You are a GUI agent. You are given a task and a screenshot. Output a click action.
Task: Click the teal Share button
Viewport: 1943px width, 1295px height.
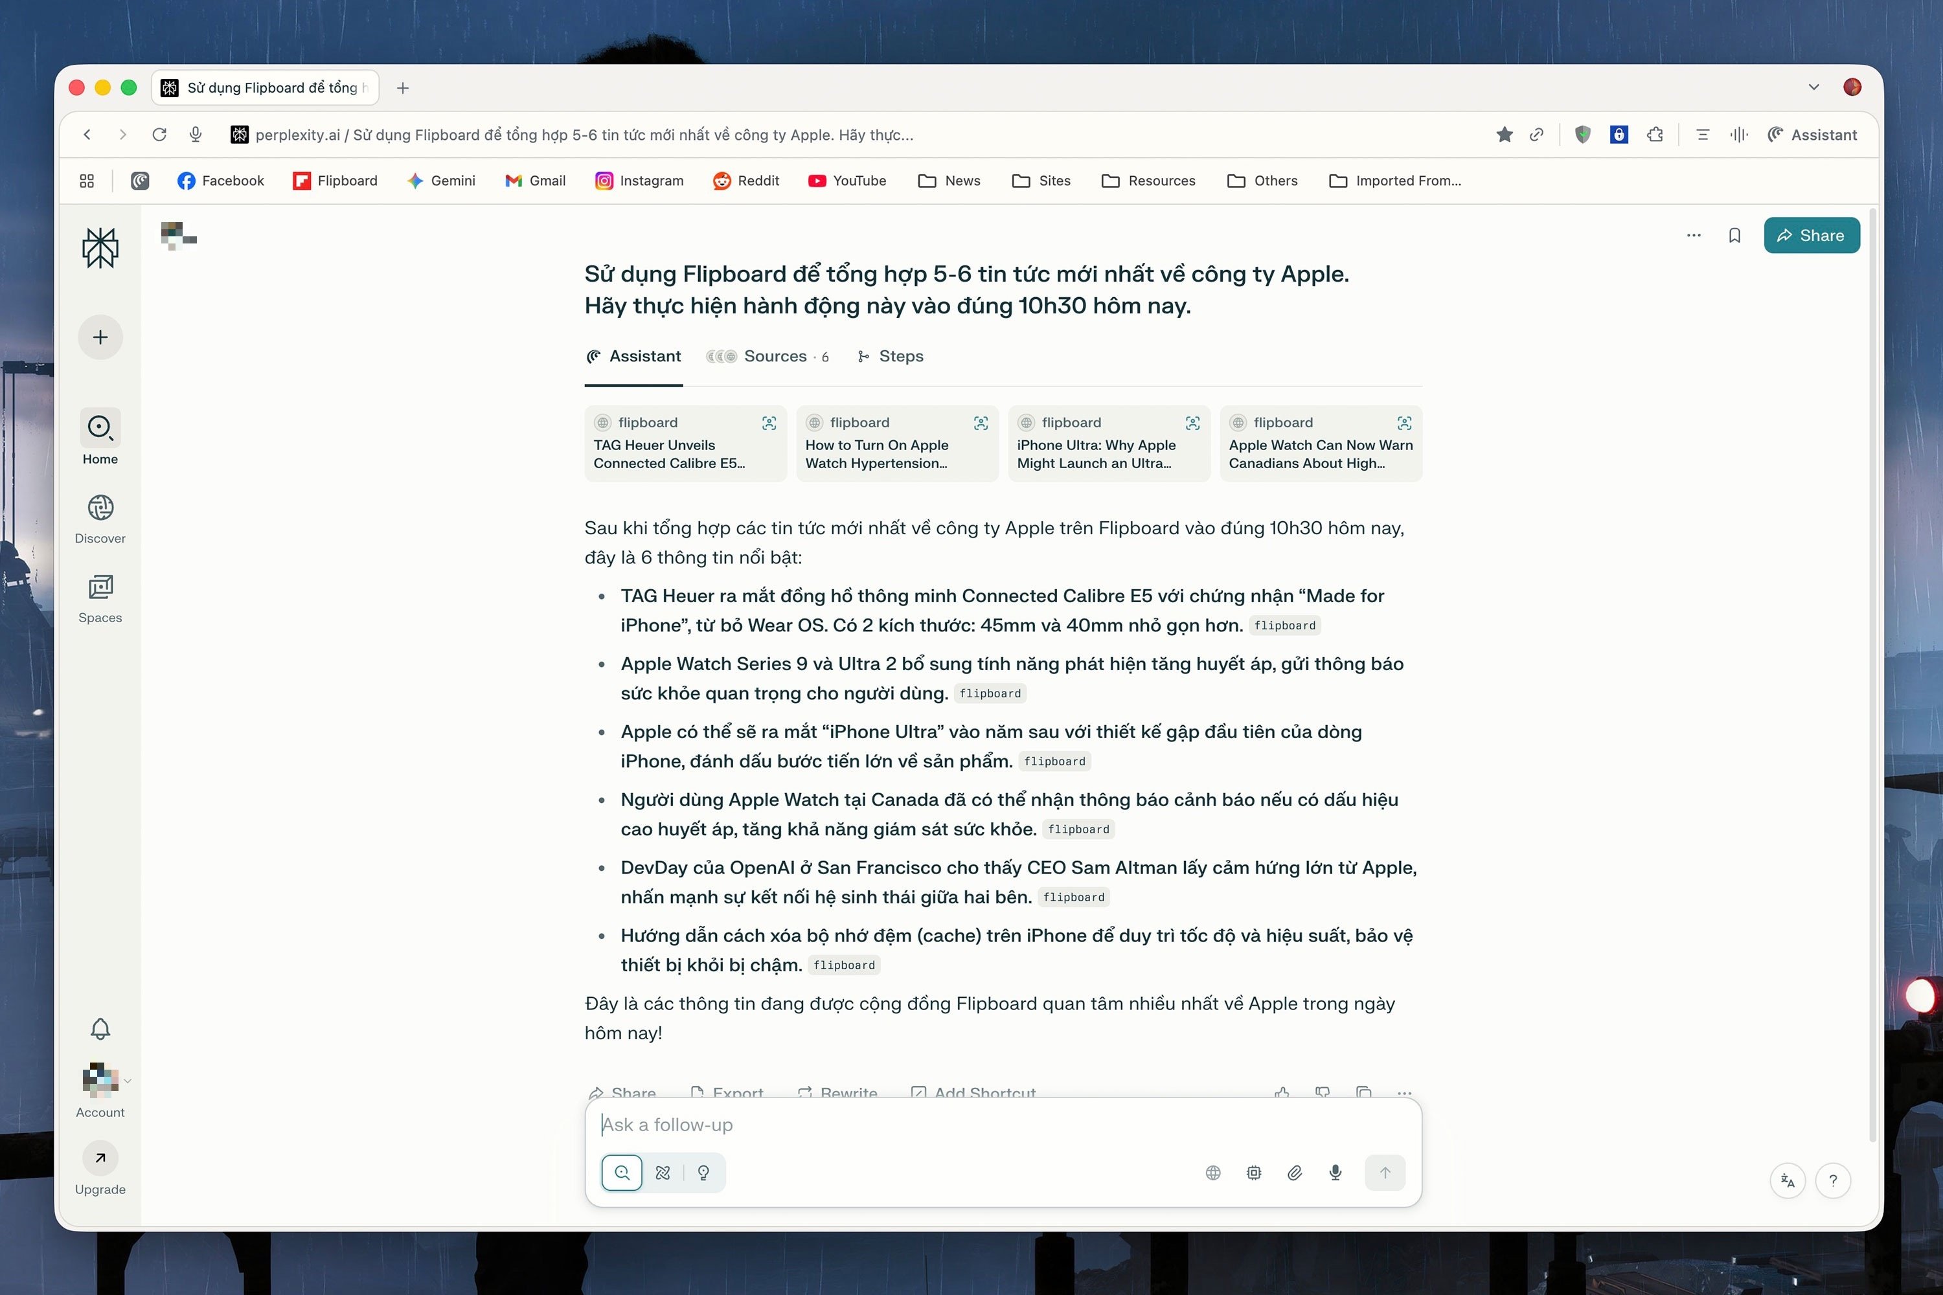point(1811,236)
